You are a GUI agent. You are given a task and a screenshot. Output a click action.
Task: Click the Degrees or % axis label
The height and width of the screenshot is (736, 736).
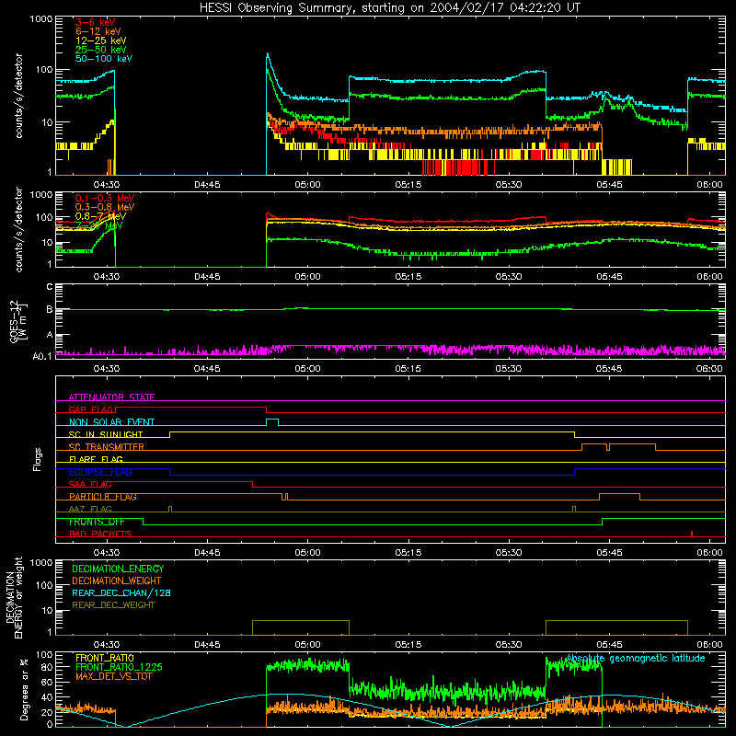pos(24,689)
